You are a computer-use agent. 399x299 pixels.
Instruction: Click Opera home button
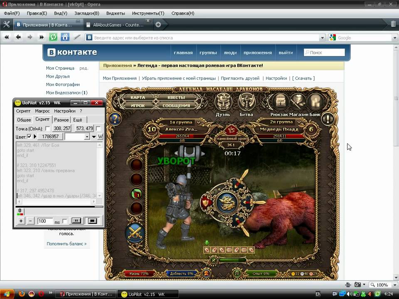click(65, 37)
